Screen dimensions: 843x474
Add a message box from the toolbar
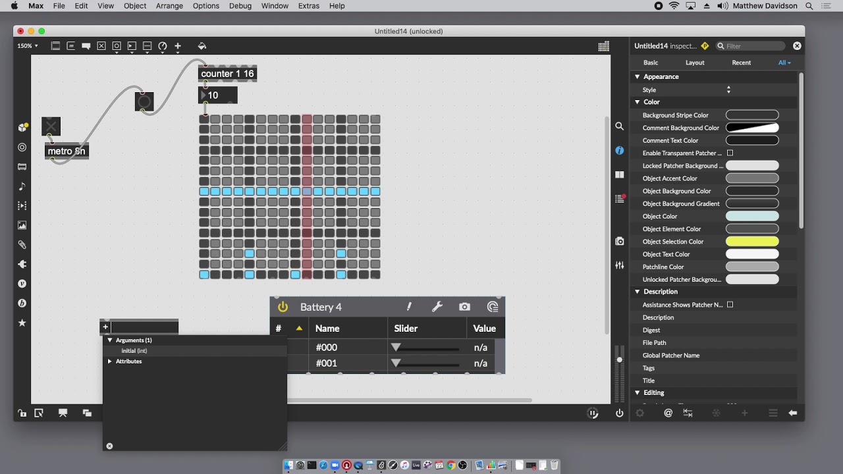[x=71, y=46]
